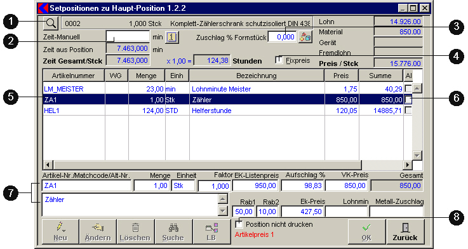This screenshot has width=468, height=249.
Task: Click the Rab1 field showing 50,00
Action: 244,212
